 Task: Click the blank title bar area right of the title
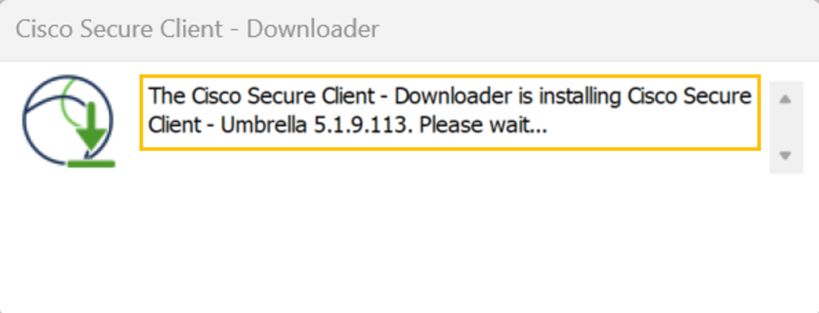(598, 30)
